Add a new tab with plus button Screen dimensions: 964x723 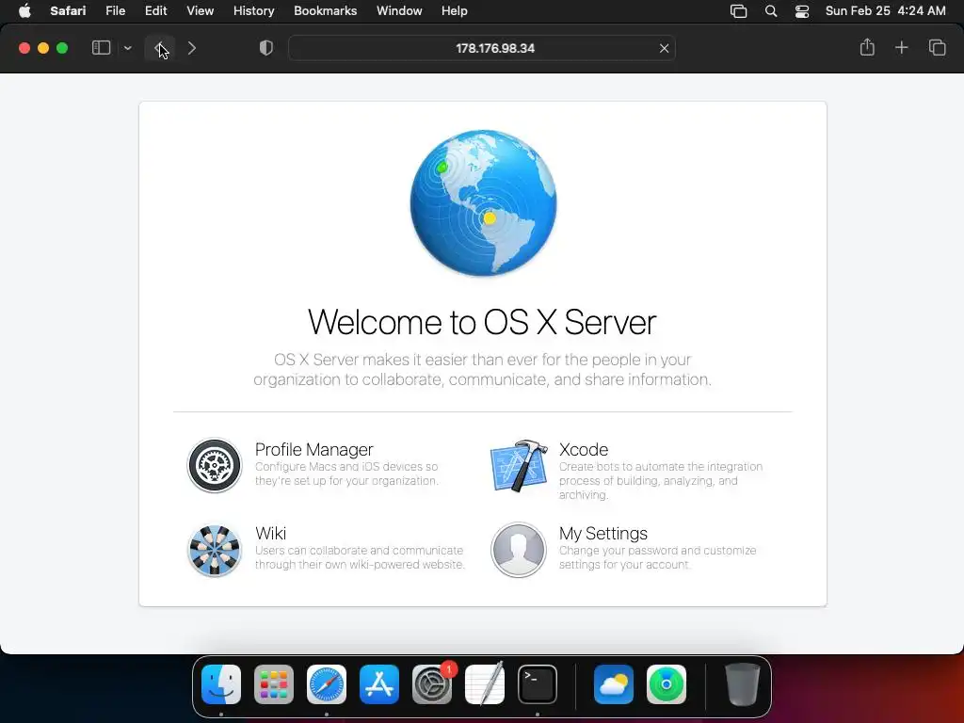(901, 47)
